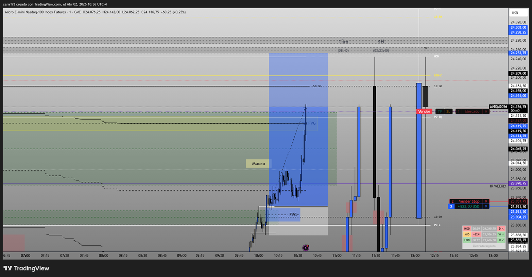
Task: Click the red 23.931,75 stop price label
Action: 518,201
